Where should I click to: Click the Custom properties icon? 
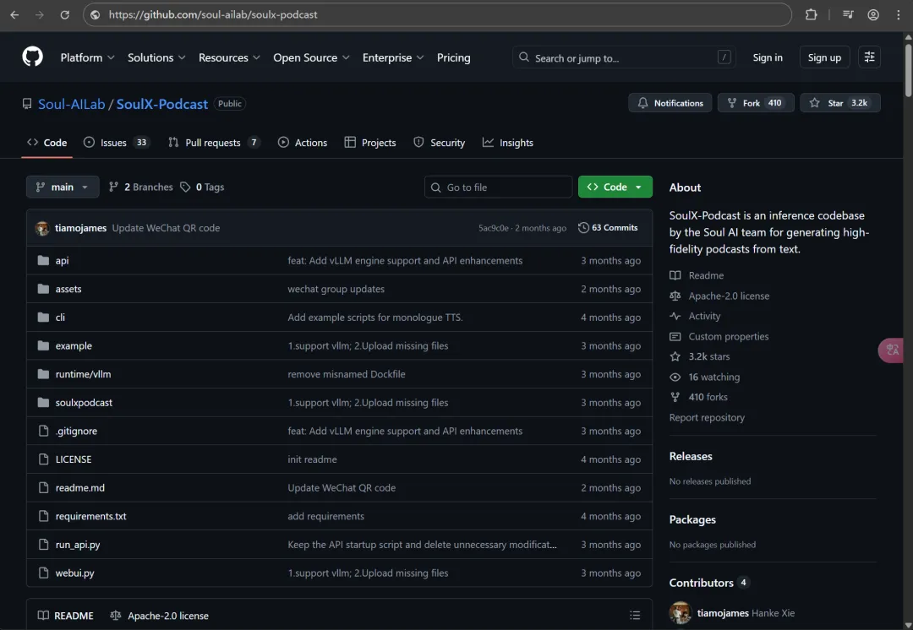click(x=675, y=336)
